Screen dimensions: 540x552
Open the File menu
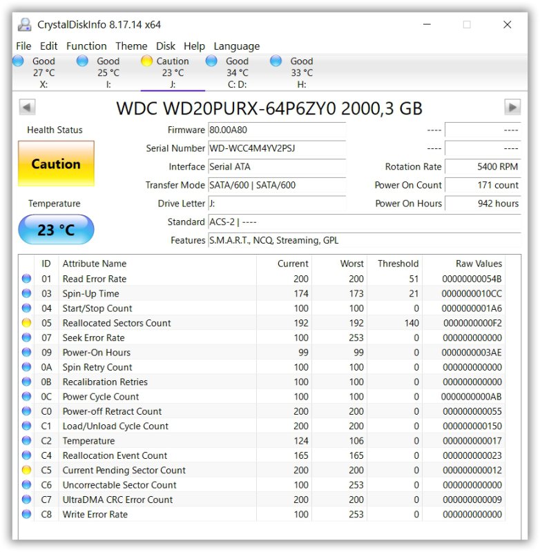[x=23, y=46]
